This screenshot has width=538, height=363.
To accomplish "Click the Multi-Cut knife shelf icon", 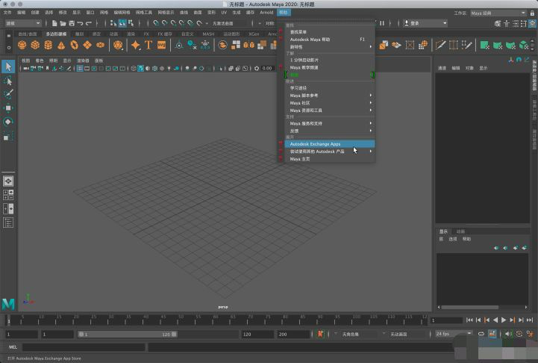I will [x=440, y=45].
